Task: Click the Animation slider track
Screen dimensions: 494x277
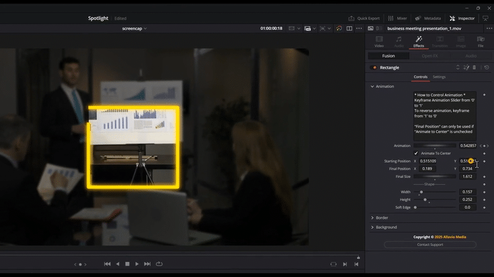Action: 435,146
